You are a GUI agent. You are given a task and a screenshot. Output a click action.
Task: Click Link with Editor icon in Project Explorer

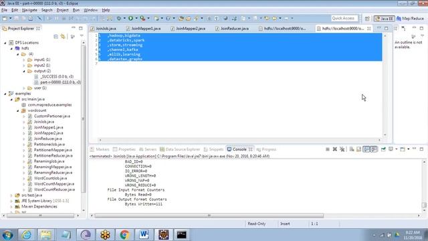tap(63, 36)
